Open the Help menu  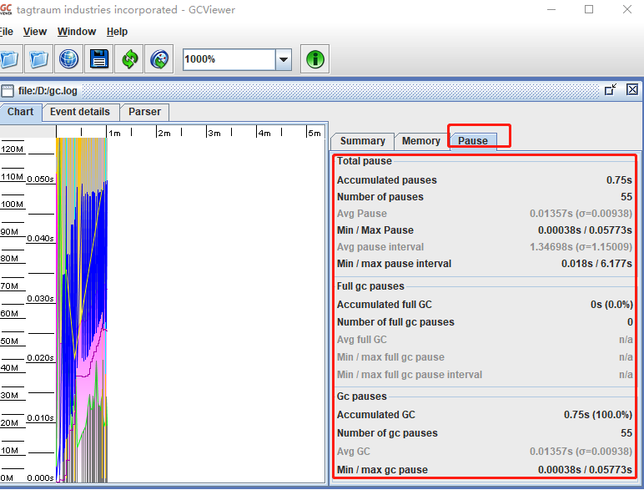pyautogui.click(x=117, y=32)
